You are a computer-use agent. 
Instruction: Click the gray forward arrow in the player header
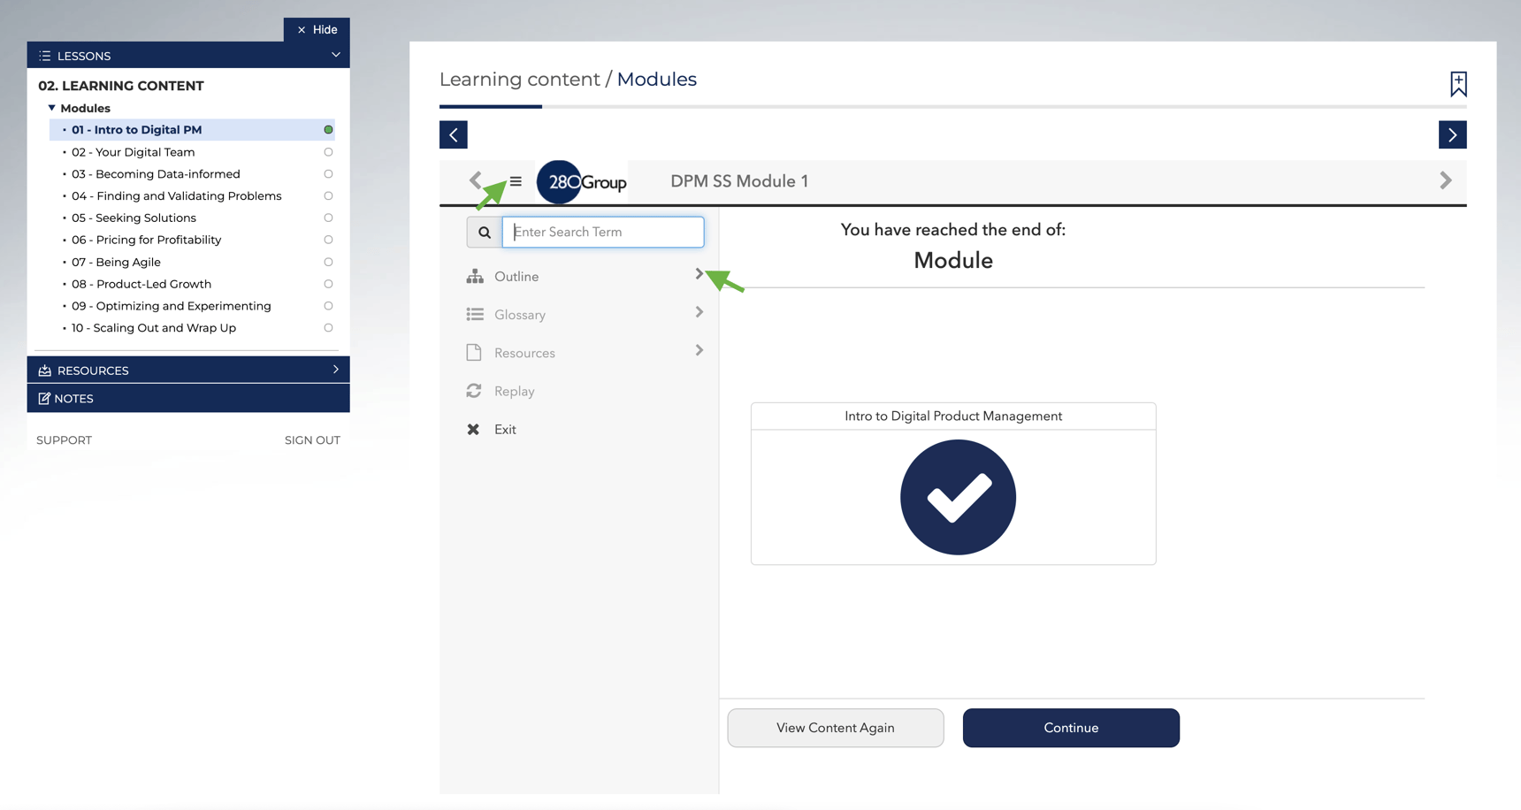tap(1446, 180)
